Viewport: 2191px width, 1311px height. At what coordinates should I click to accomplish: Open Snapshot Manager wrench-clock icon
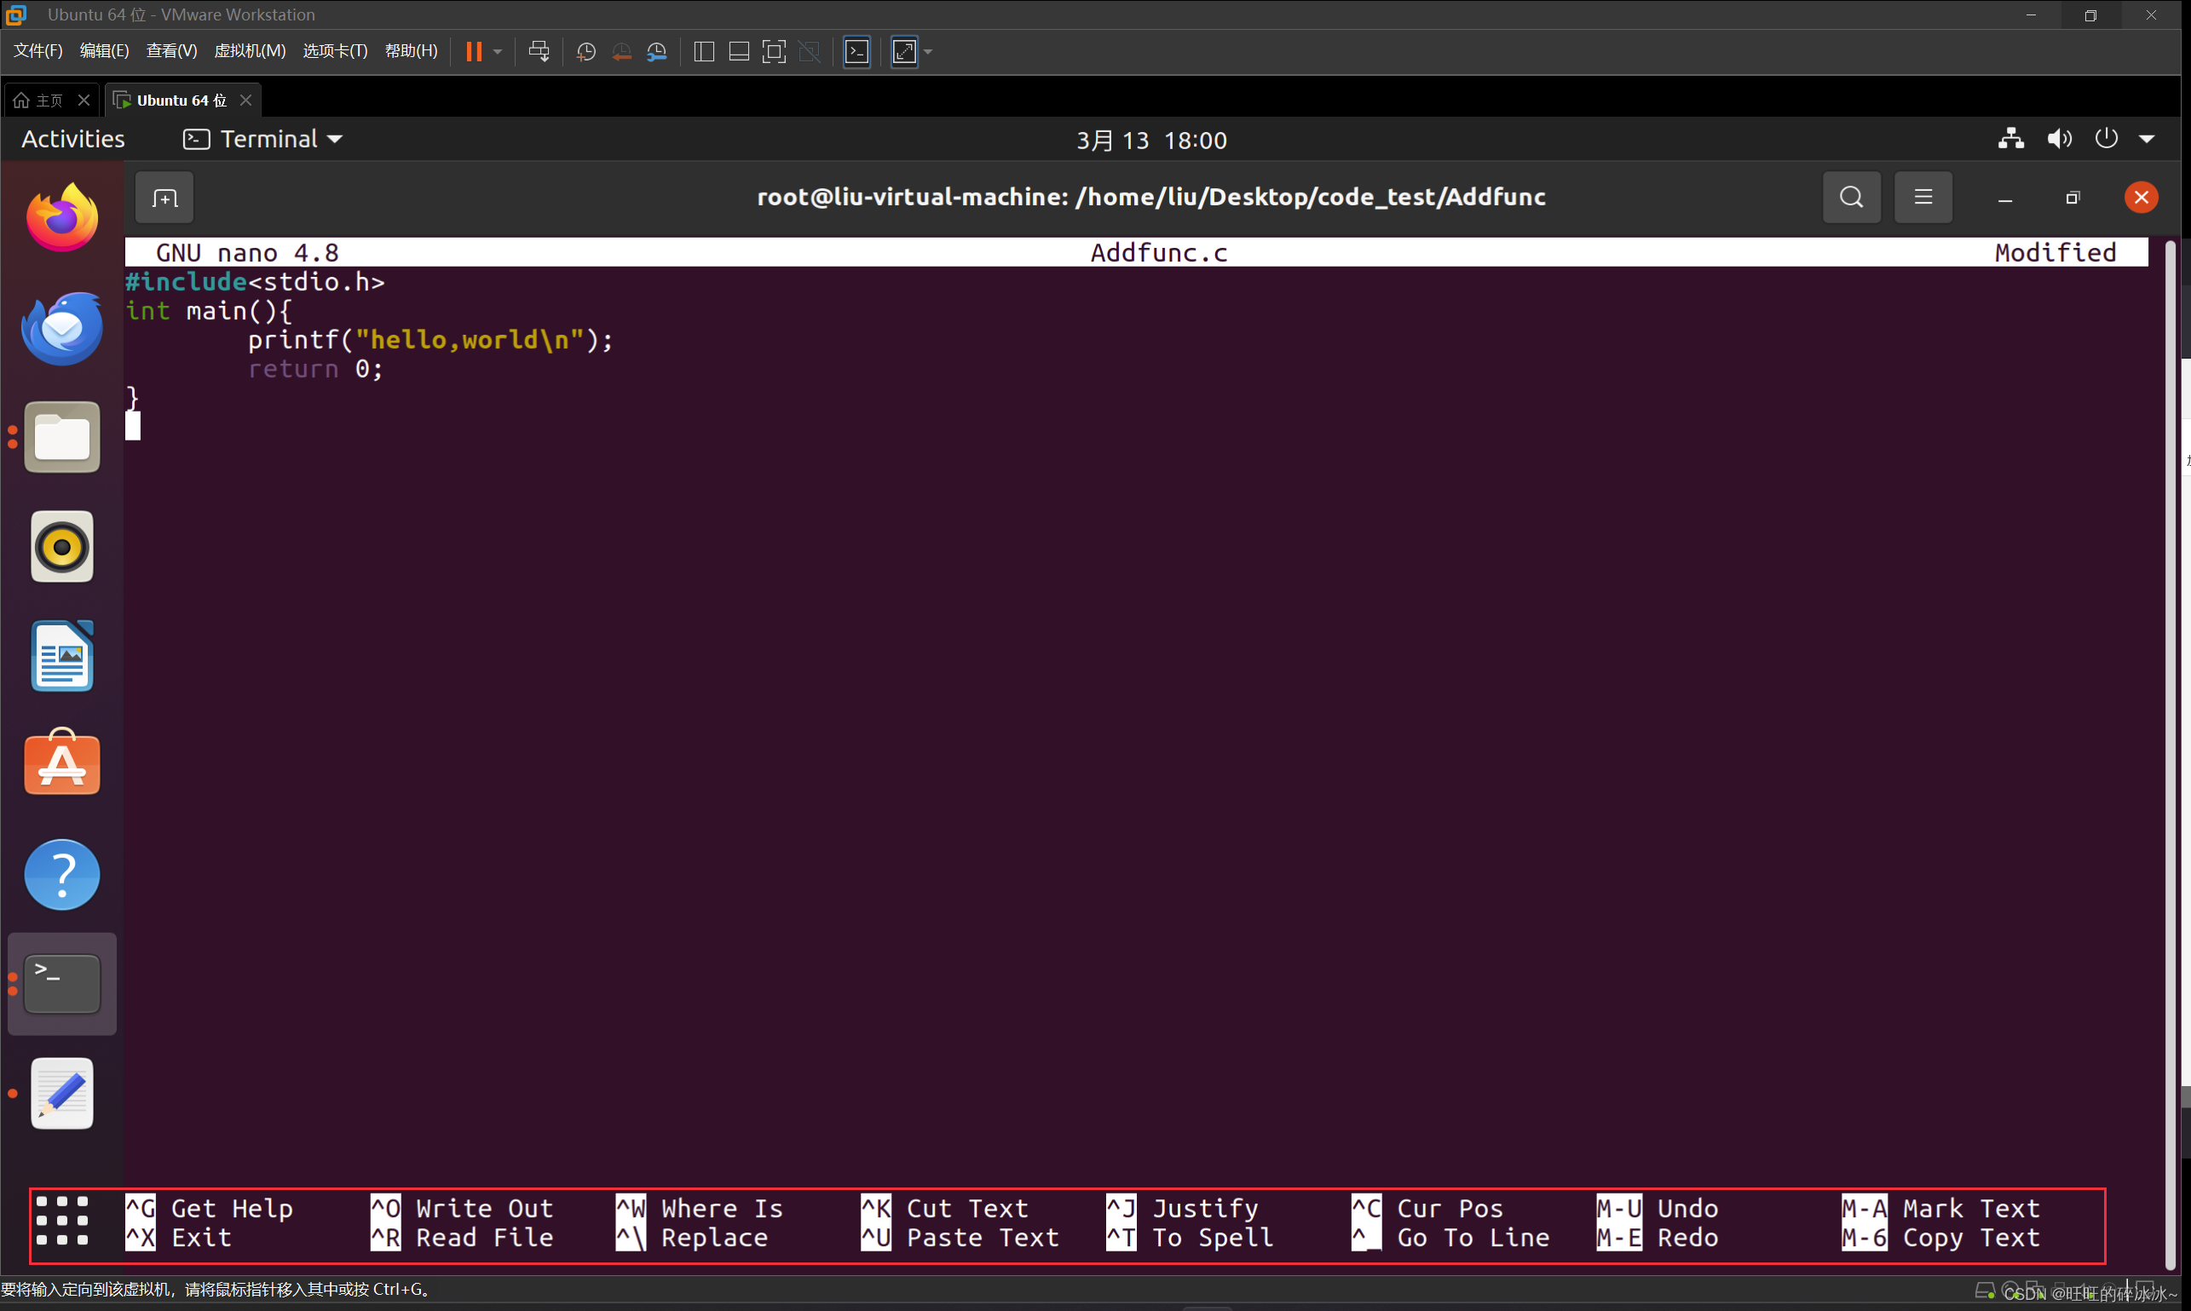pos(657,52)
